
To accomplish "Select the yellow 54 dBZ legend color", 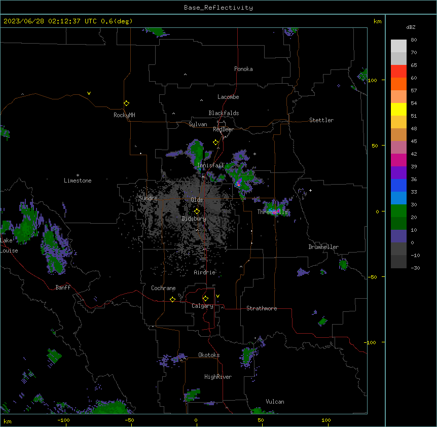I will pyautogui.click(x=398, y=109).
